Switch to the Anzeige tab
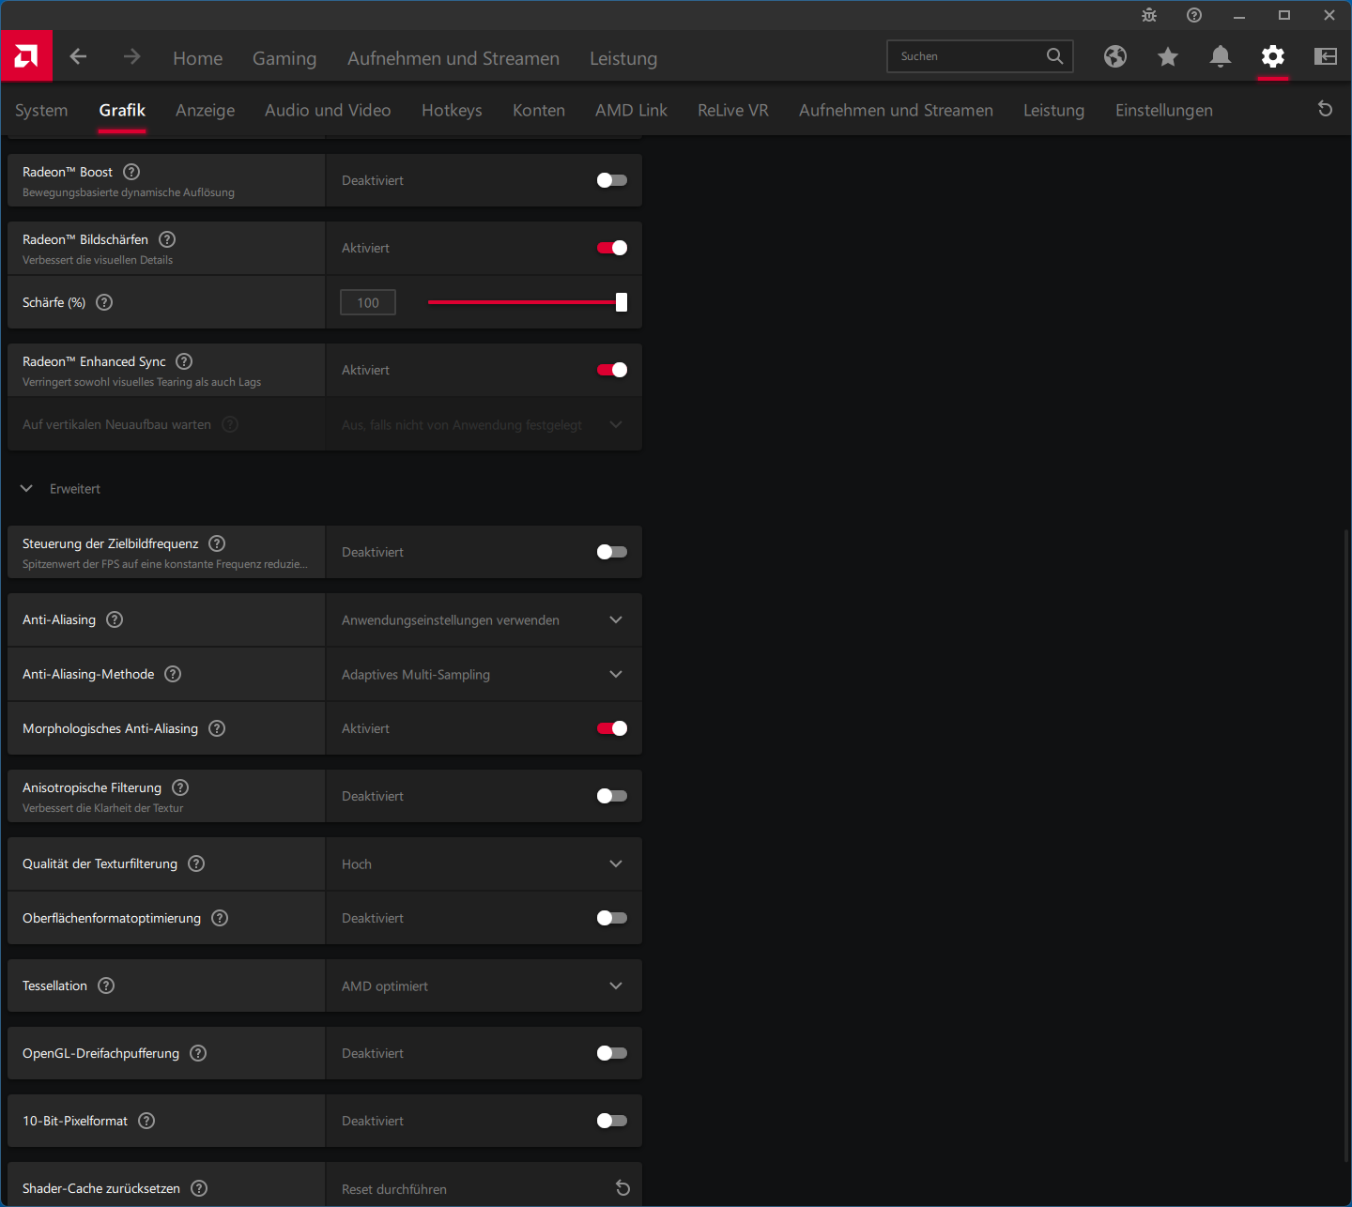 point(206,110)
